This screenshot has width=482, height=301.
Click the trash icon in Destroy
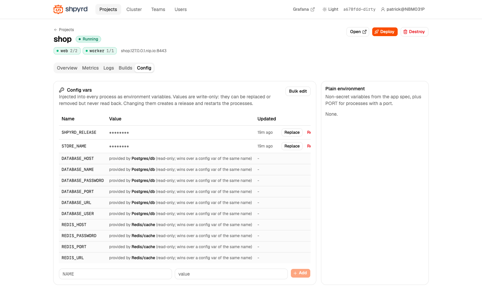pyautogui.click(x=405, y=32)
